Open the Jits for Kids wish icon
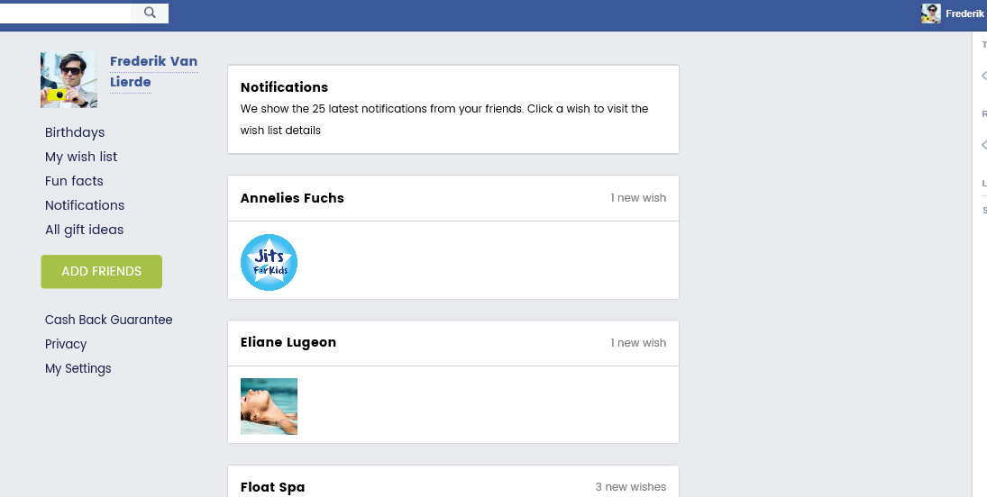 (x=269, y=262)
